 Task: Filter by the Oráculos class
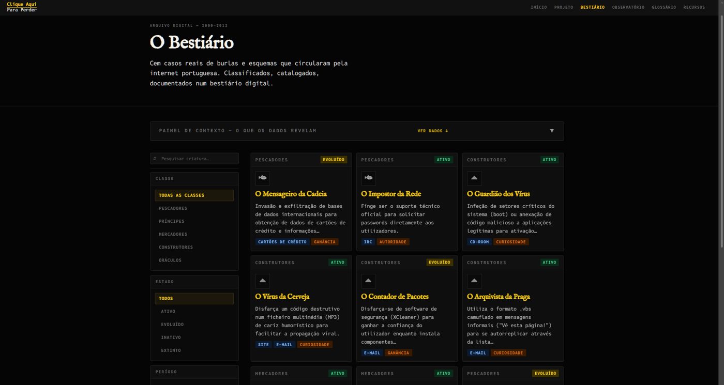tap(194, 260)
